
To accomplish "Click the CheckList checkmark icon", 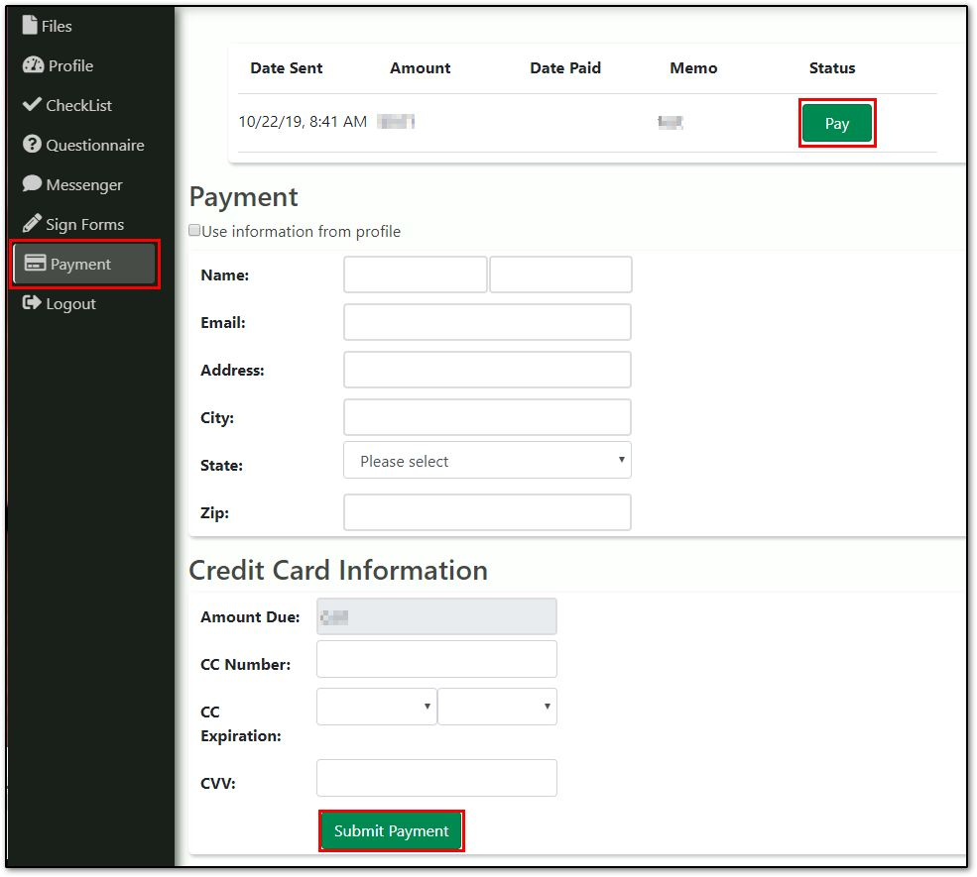I will [32, 105].
